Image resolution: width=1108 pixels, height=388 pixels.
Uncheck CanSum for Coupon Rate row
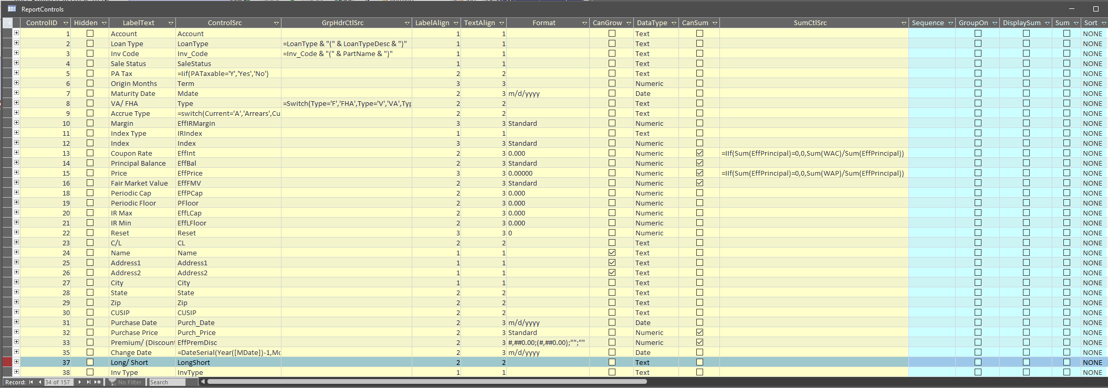pos(699,153)
